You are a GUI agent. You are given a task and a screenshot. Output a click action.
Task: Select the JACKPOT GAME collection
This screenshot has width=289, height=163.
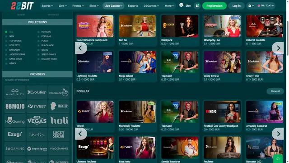tap(15, 54)
